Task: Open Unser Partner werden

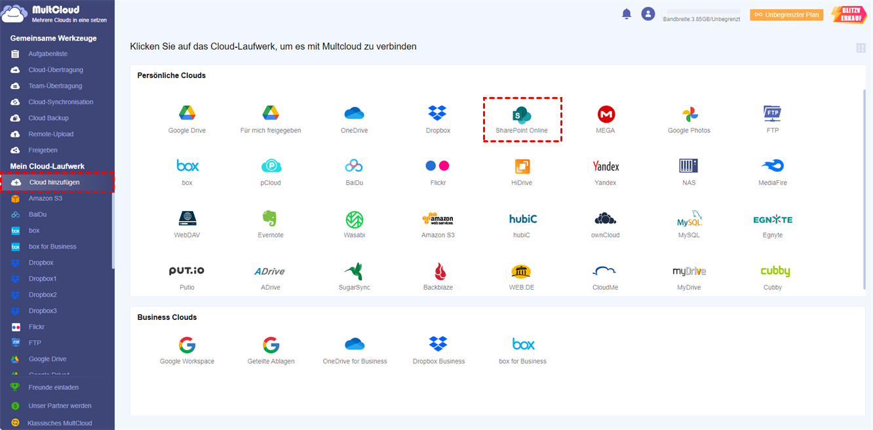Action: [60, 406]
